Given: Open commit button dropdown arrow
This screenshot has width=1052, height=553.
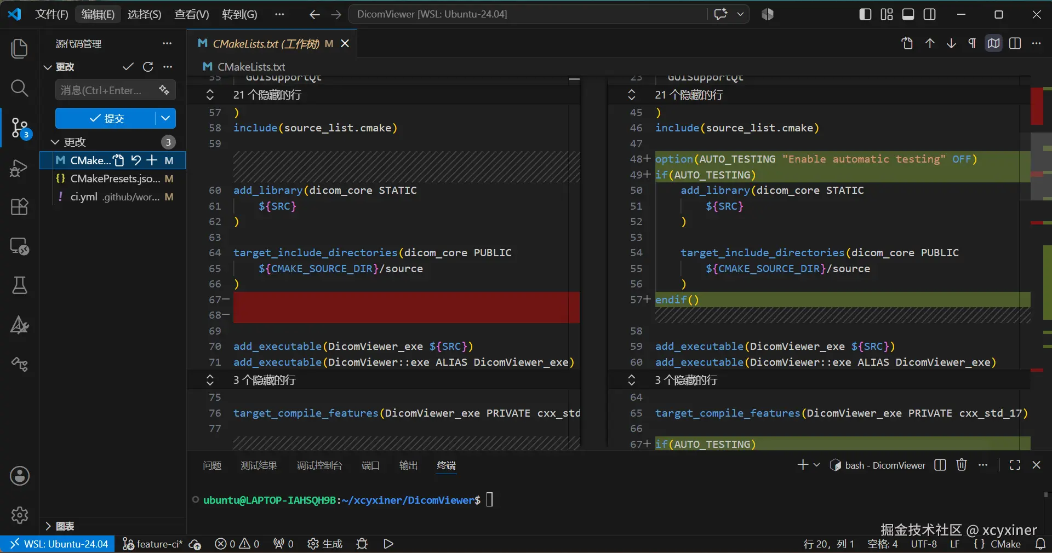Looking at the screenshot, I should click(x=165, y=118).
